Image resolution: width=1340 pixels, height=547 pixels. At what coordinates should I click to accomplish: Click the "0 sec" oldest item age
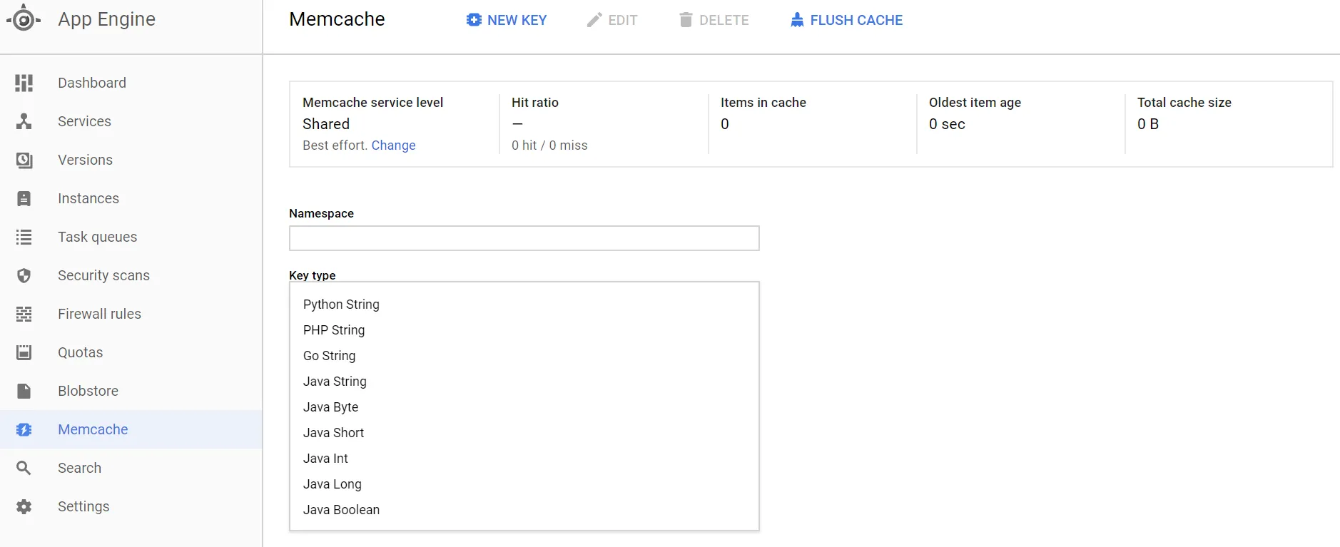coord(947,124)
